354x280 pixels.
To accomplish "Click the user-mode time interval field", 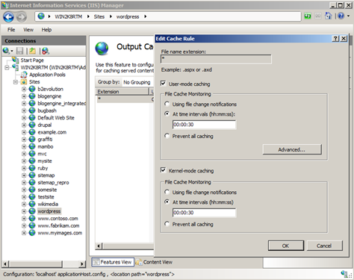I will tap(204, 125).
